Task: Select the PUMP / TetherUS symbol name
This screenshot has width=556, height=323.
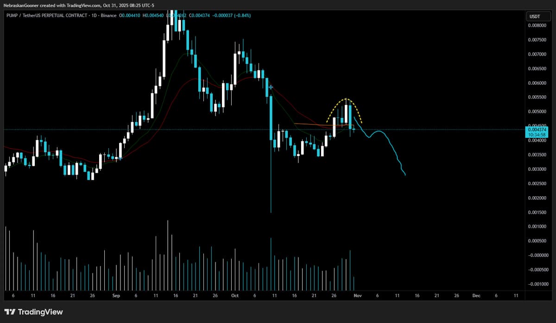Action: pyautogui.click(x=23, y=15)
